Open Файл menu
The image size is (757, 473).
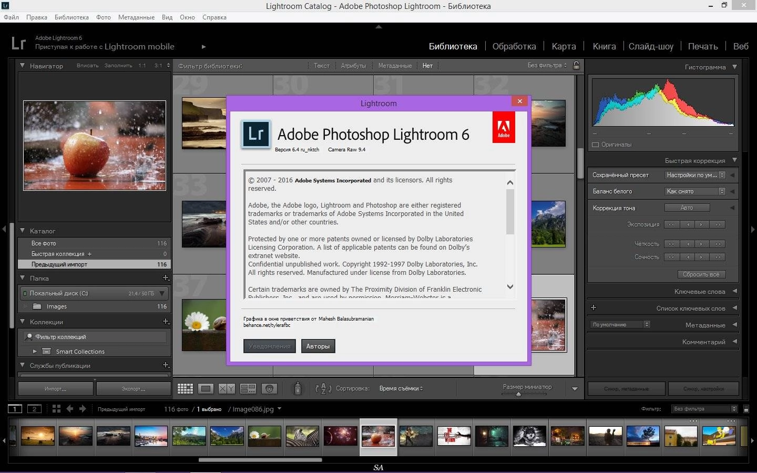(11, 17)
